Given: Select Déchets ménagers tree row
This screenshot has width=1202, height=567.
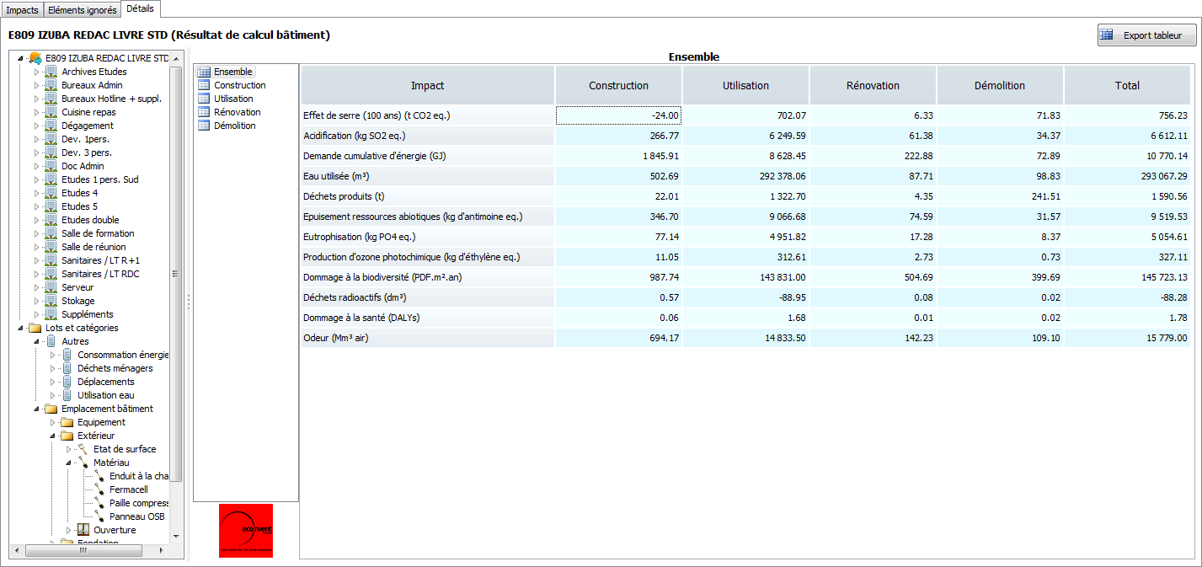Looking at the screenshot, I should 115,368.
